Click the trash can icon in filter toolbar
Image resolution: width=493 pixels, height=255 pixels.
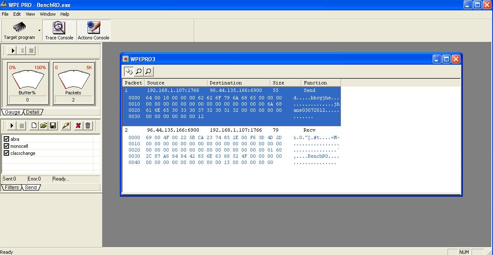[88, 125]
